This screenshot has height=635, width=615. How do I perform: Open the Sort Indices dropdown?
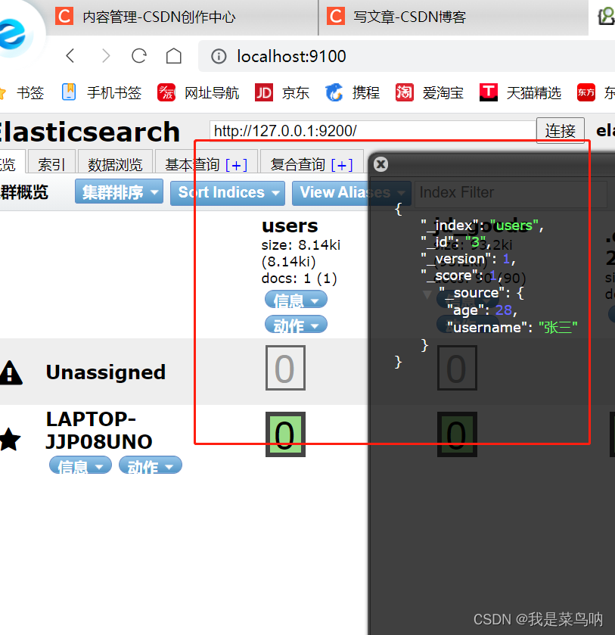pyautogui.click(x=228, y=193)
